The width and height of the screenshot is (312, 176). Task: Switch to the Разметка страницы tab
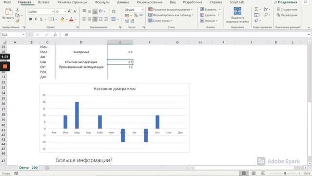click(x=72, y=2)
